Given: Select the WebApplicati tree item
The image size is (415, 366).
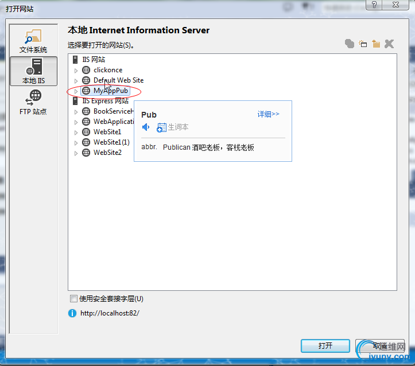Looking at the screenshot, I should click(x=114, y=122).
